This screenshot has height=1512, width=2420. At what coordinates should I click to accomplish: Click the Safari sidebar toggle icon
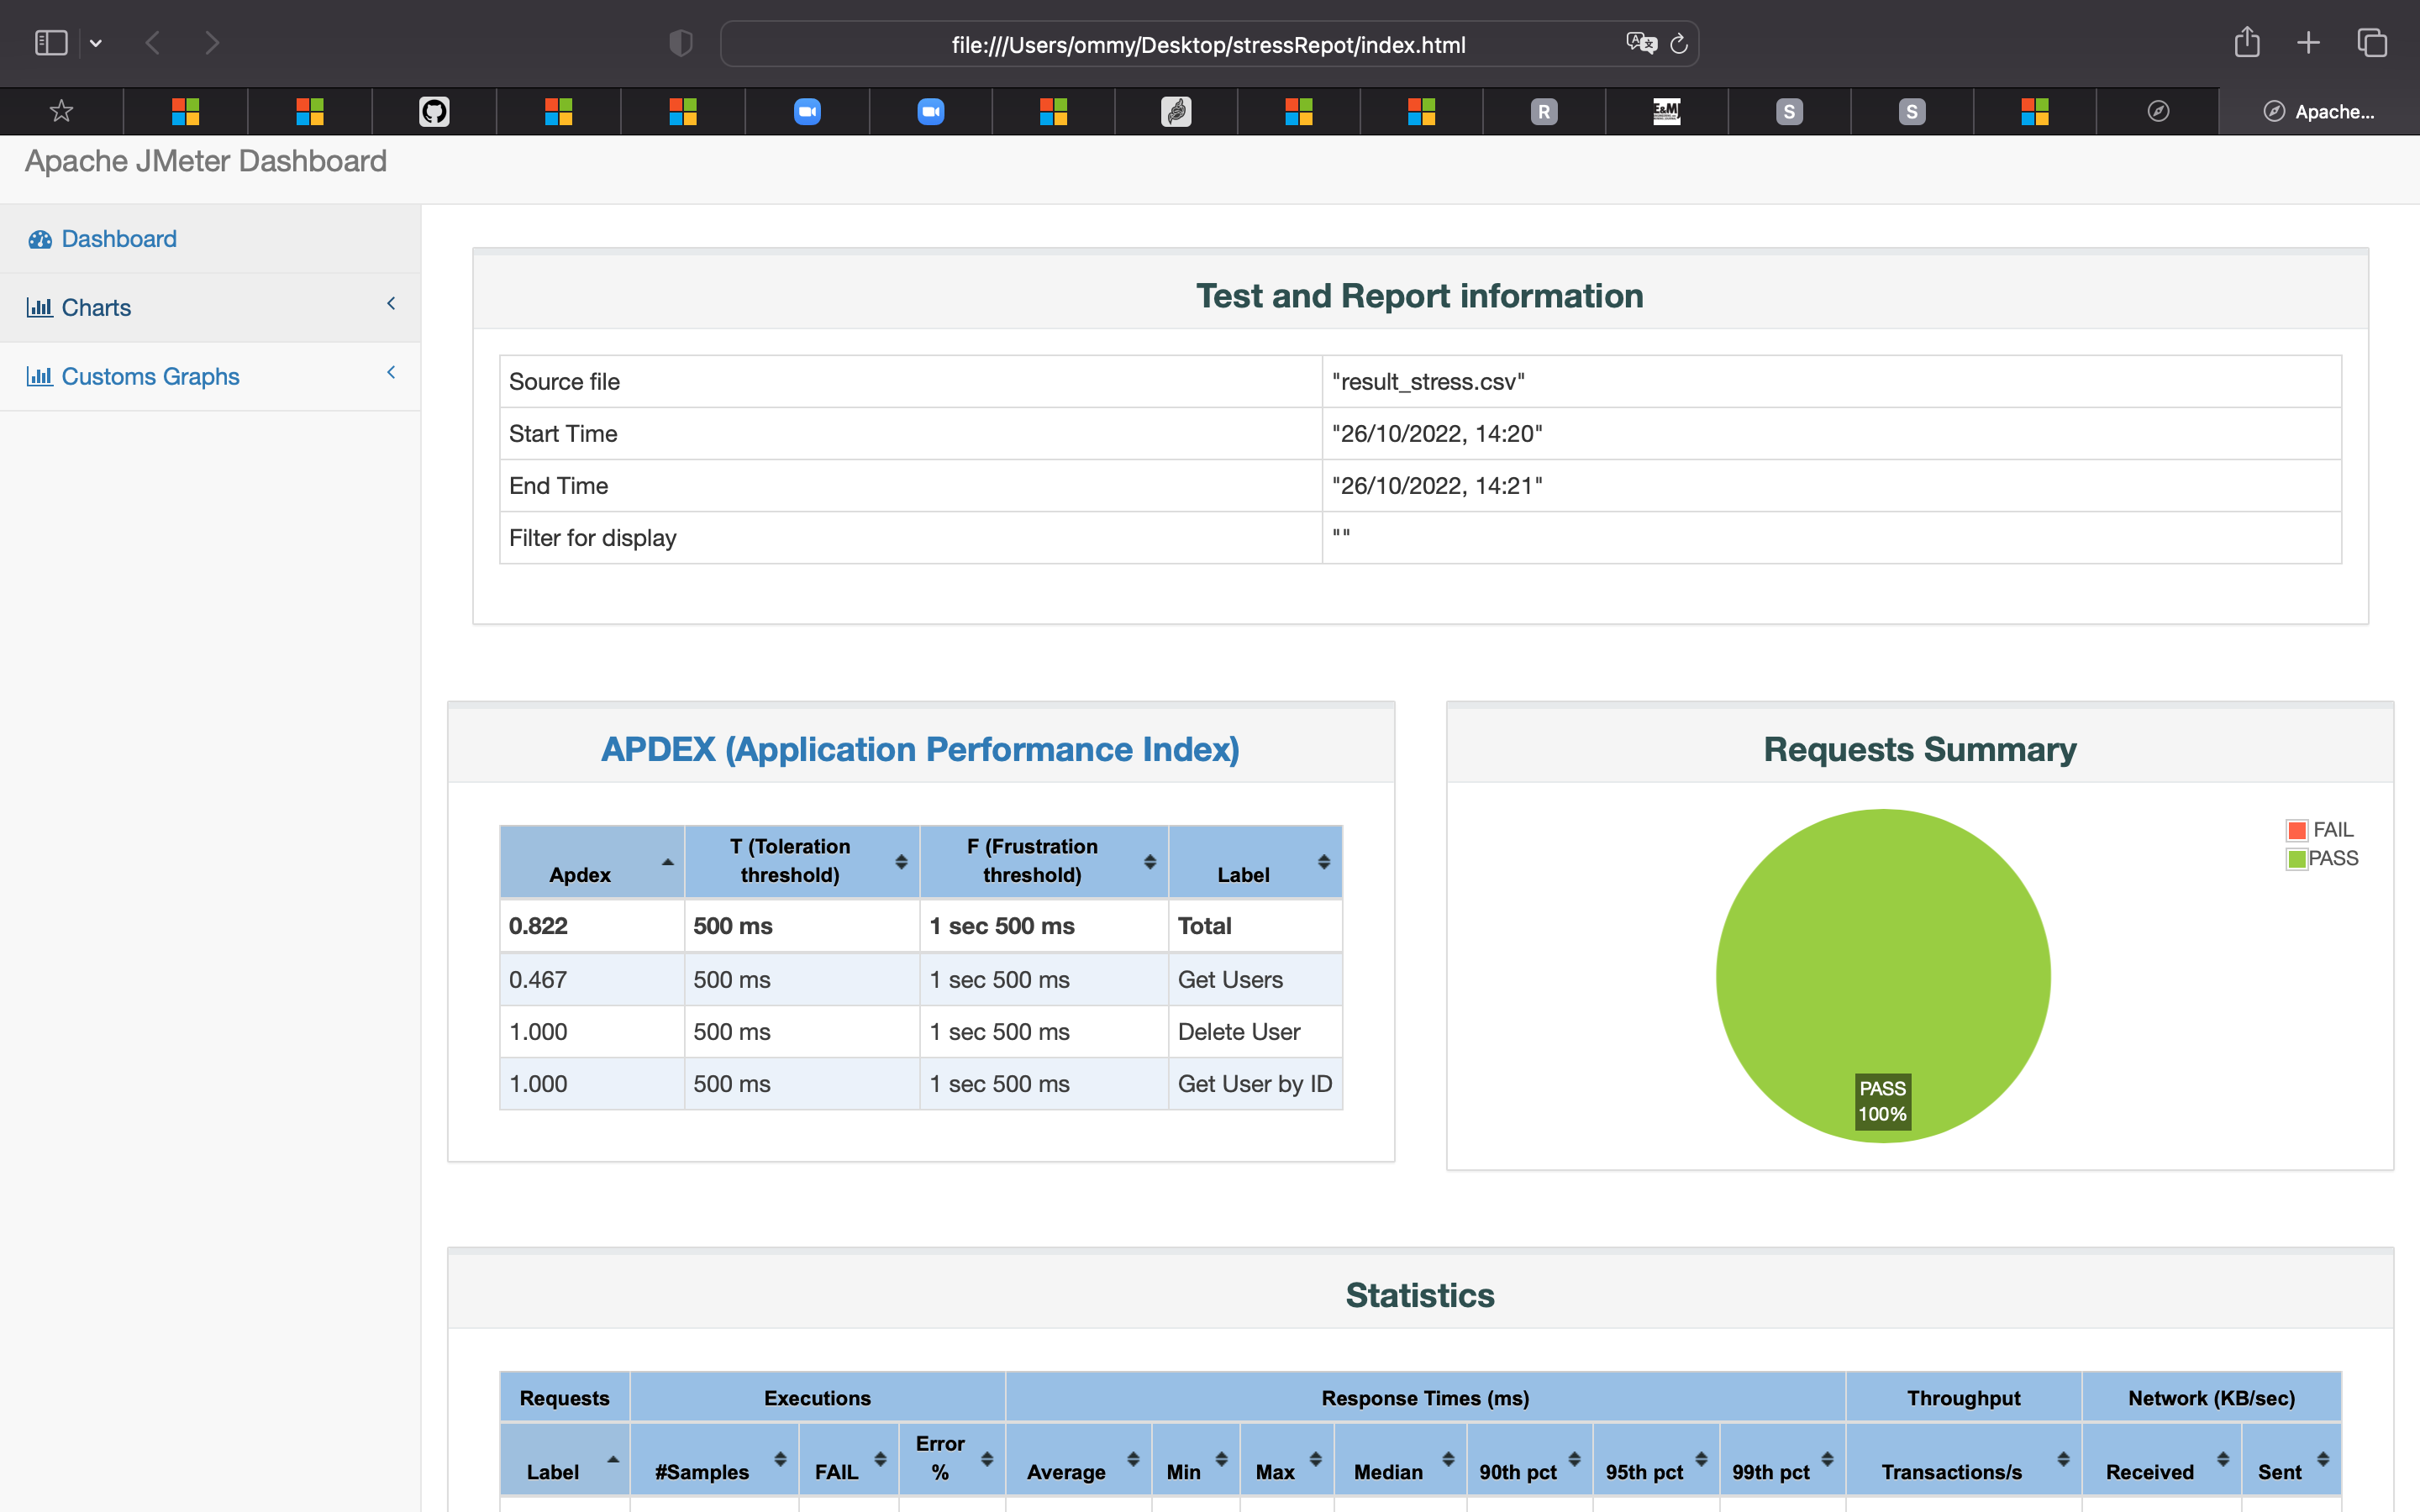click(50, 43)
